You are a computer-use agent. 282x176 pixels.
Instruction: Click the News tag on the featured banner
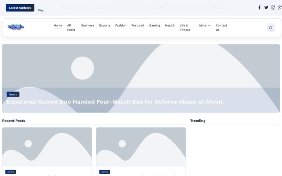[x=13, y=94]
